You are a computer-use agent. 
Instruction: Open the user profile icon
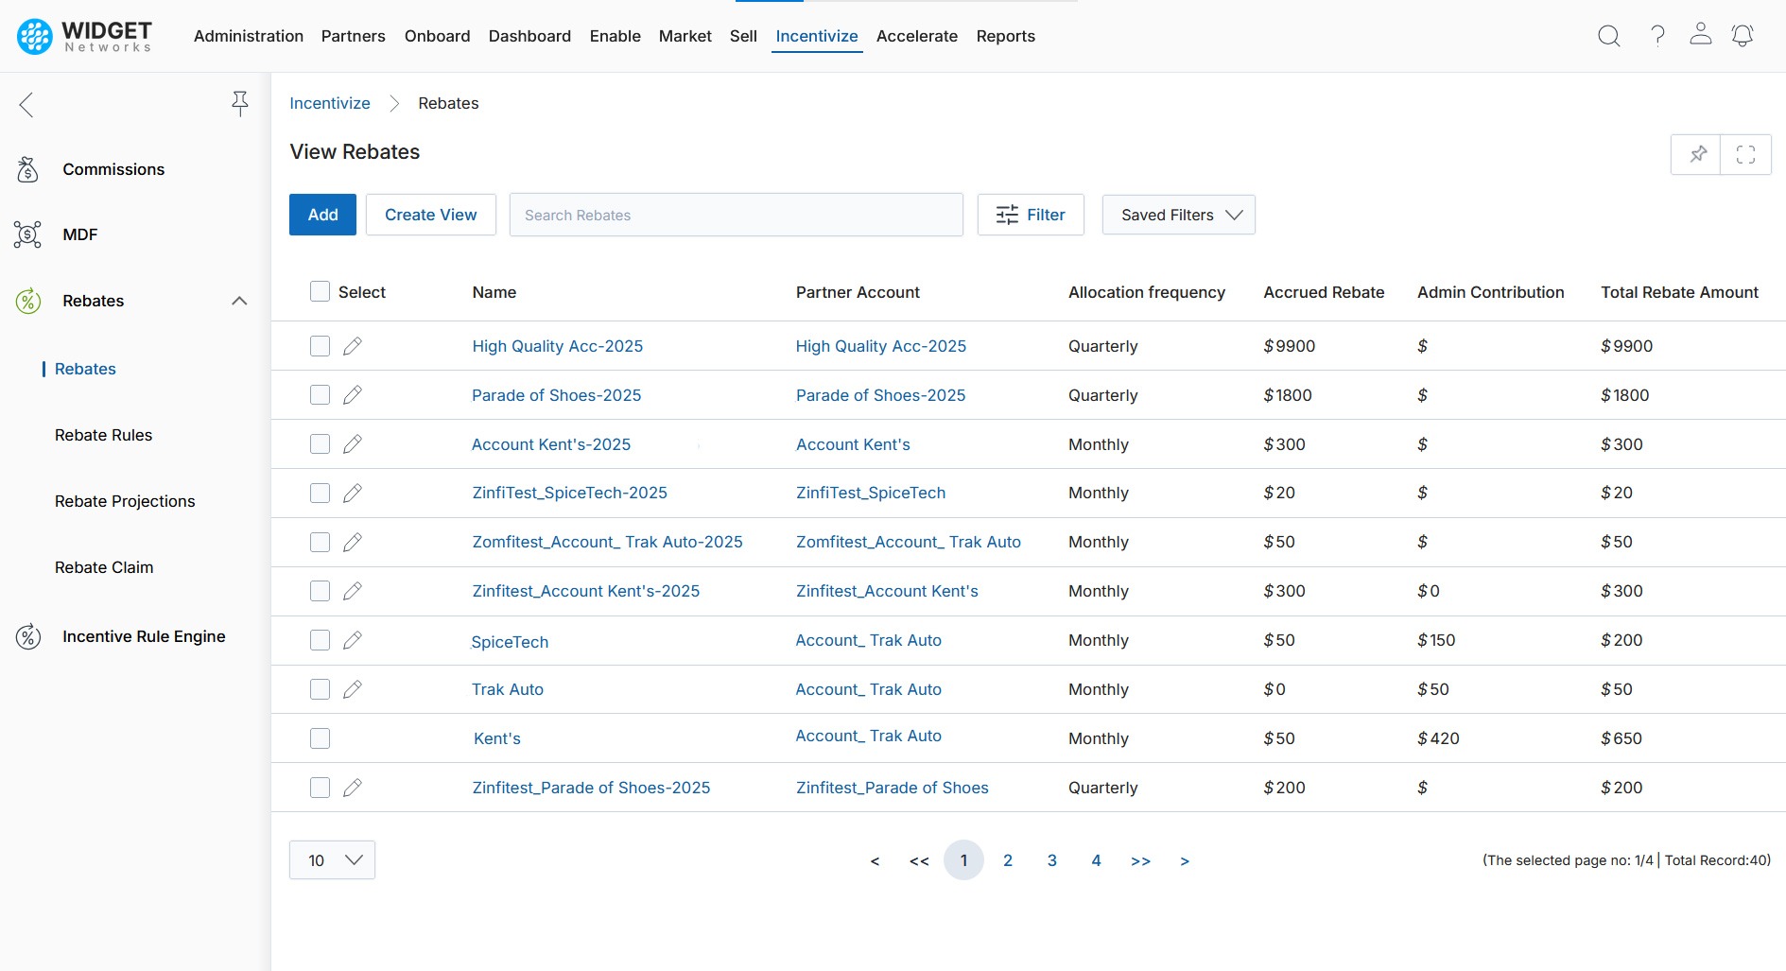[x=1700, y=35]
